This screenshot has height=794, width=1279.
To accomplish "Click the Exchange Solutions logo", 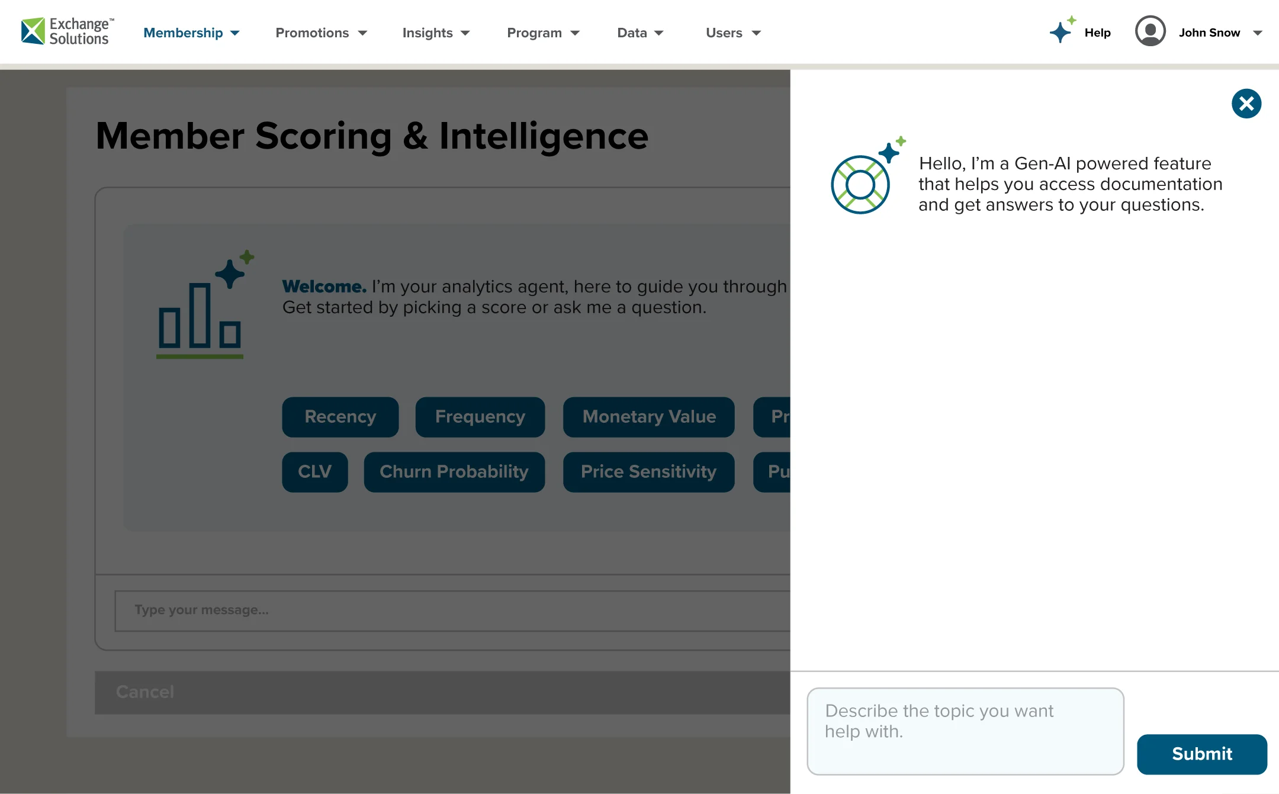I will point(67,31).
